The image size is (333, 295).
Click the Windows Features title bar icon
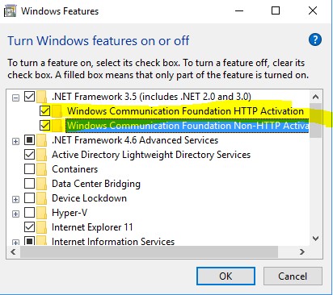(x=10, y=11)
